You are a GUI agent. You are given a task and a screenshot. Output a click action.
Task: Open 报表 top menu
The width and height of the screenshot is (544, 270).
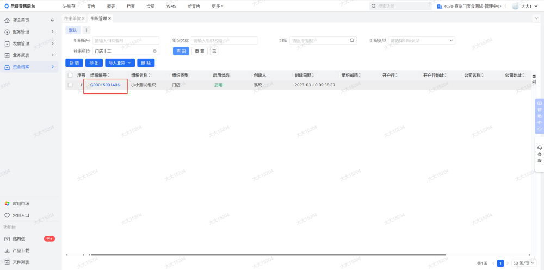(111, 6)
